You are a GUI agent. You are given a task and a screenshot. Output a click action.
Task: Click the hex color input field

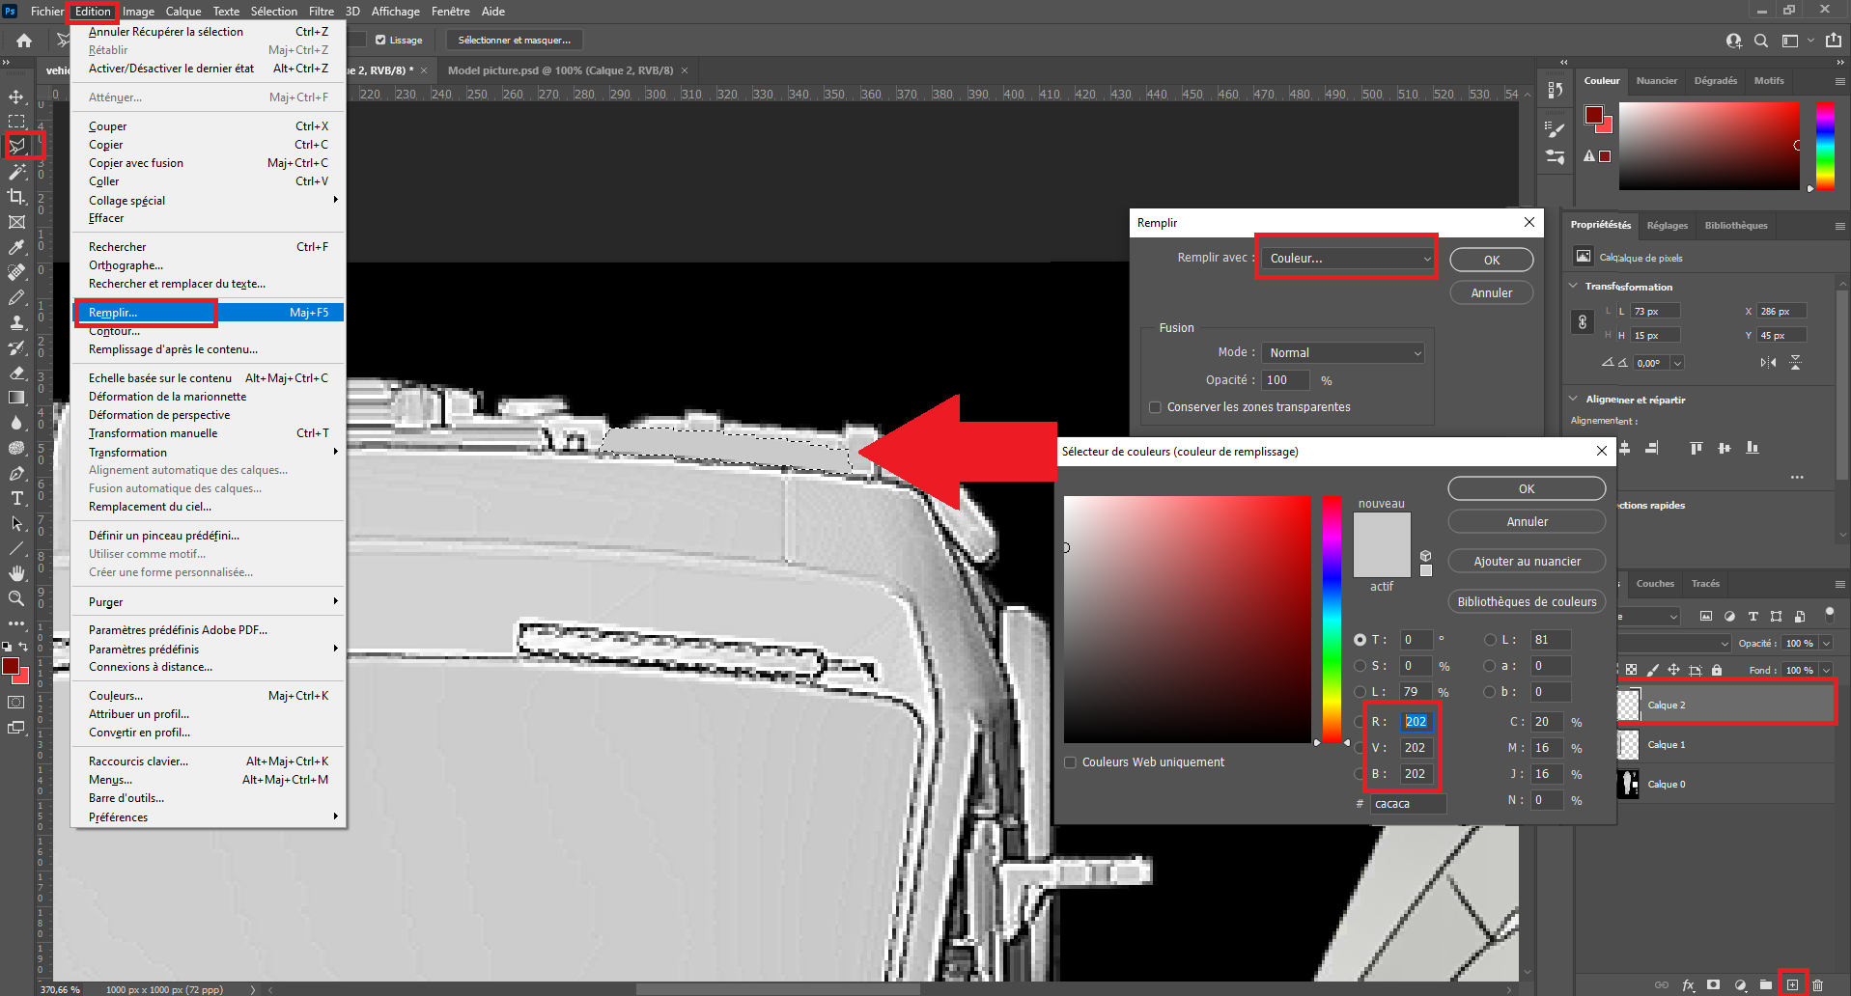click(1408, 804)
